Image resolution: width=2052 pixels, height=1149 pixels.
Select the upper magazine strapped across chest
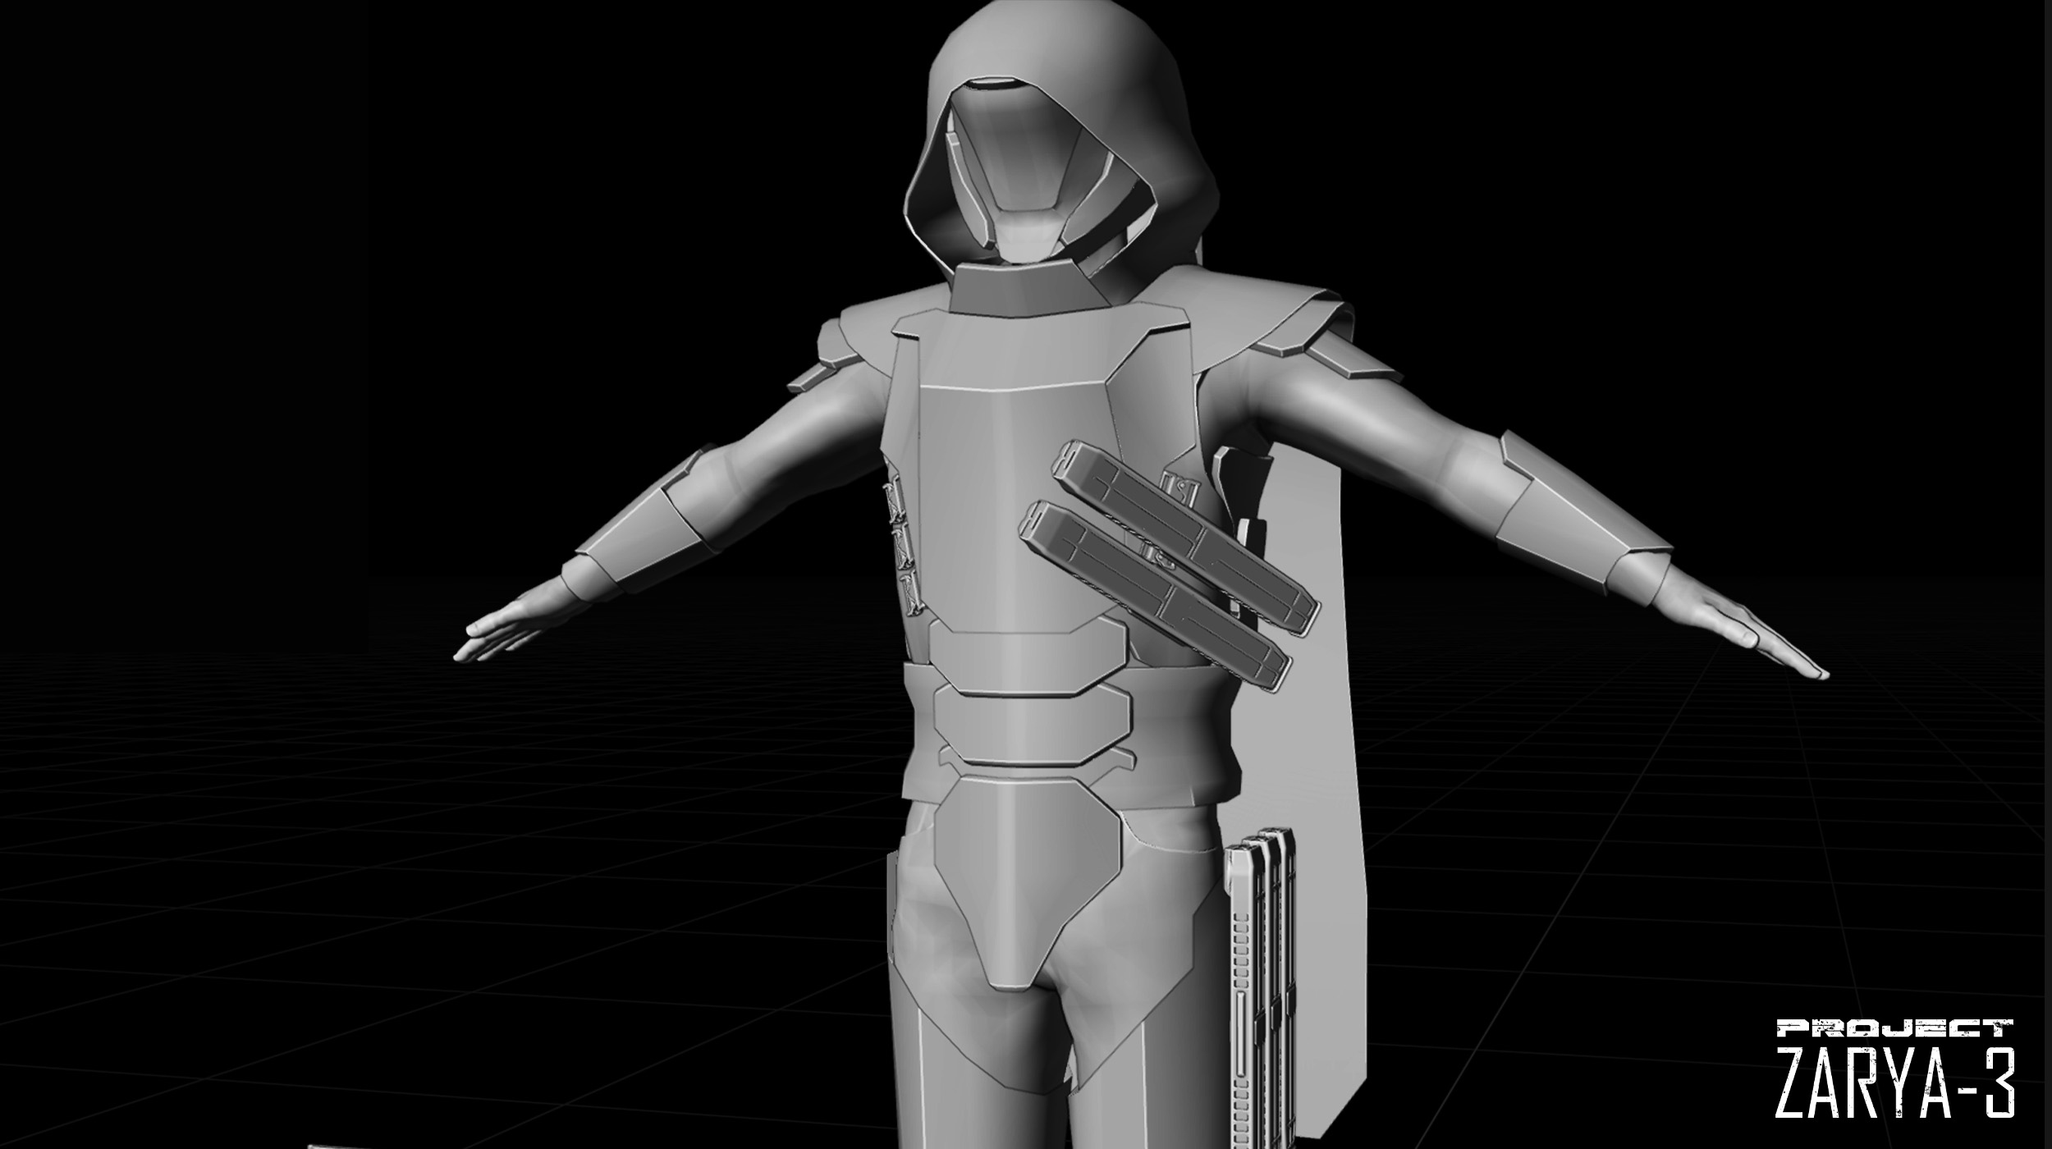(x=1186, y=538)
